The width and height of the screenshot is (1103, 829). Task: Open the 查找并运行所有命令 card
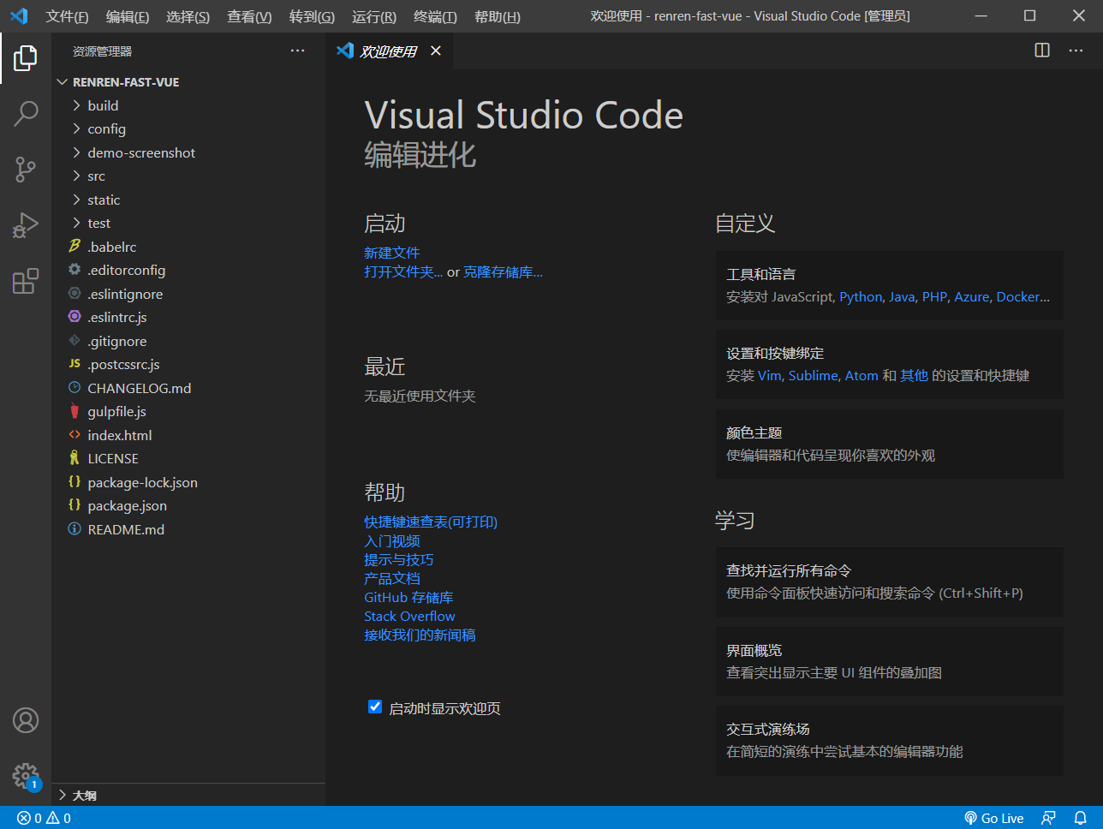tap(889, 581)
